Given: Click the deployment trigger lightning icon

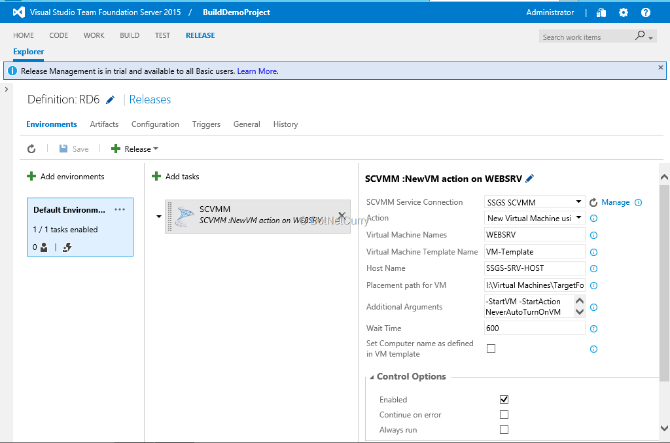Looking at the screenshot, I should (x=67, y=247).
